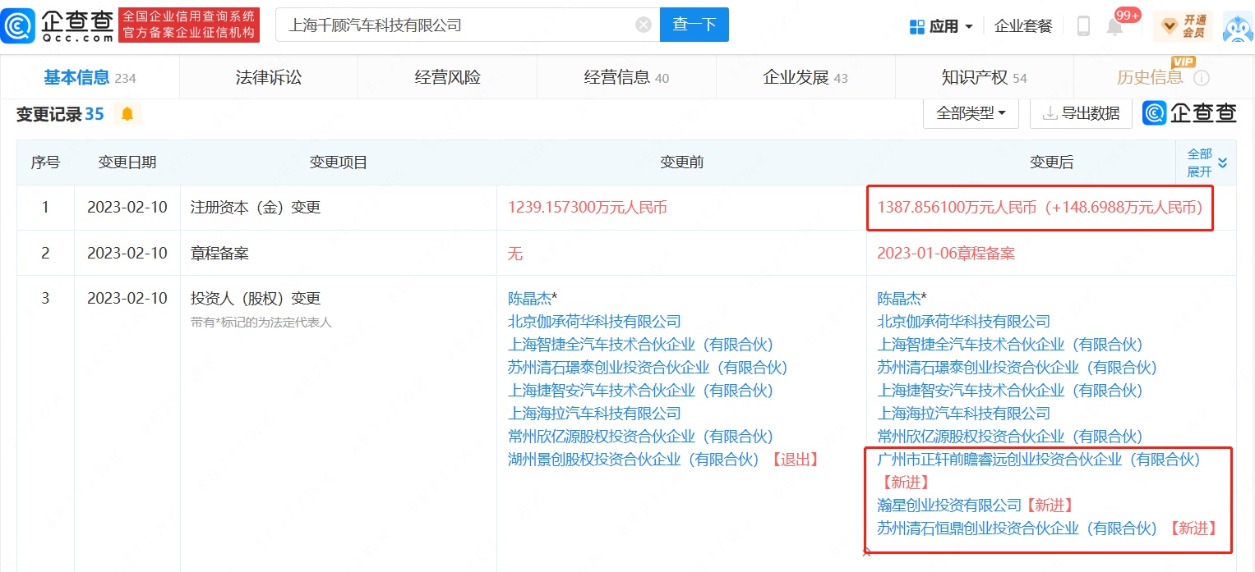Clear the search box with X icon
This screenshot has height=572, width=1255.
tap(644, 25)
